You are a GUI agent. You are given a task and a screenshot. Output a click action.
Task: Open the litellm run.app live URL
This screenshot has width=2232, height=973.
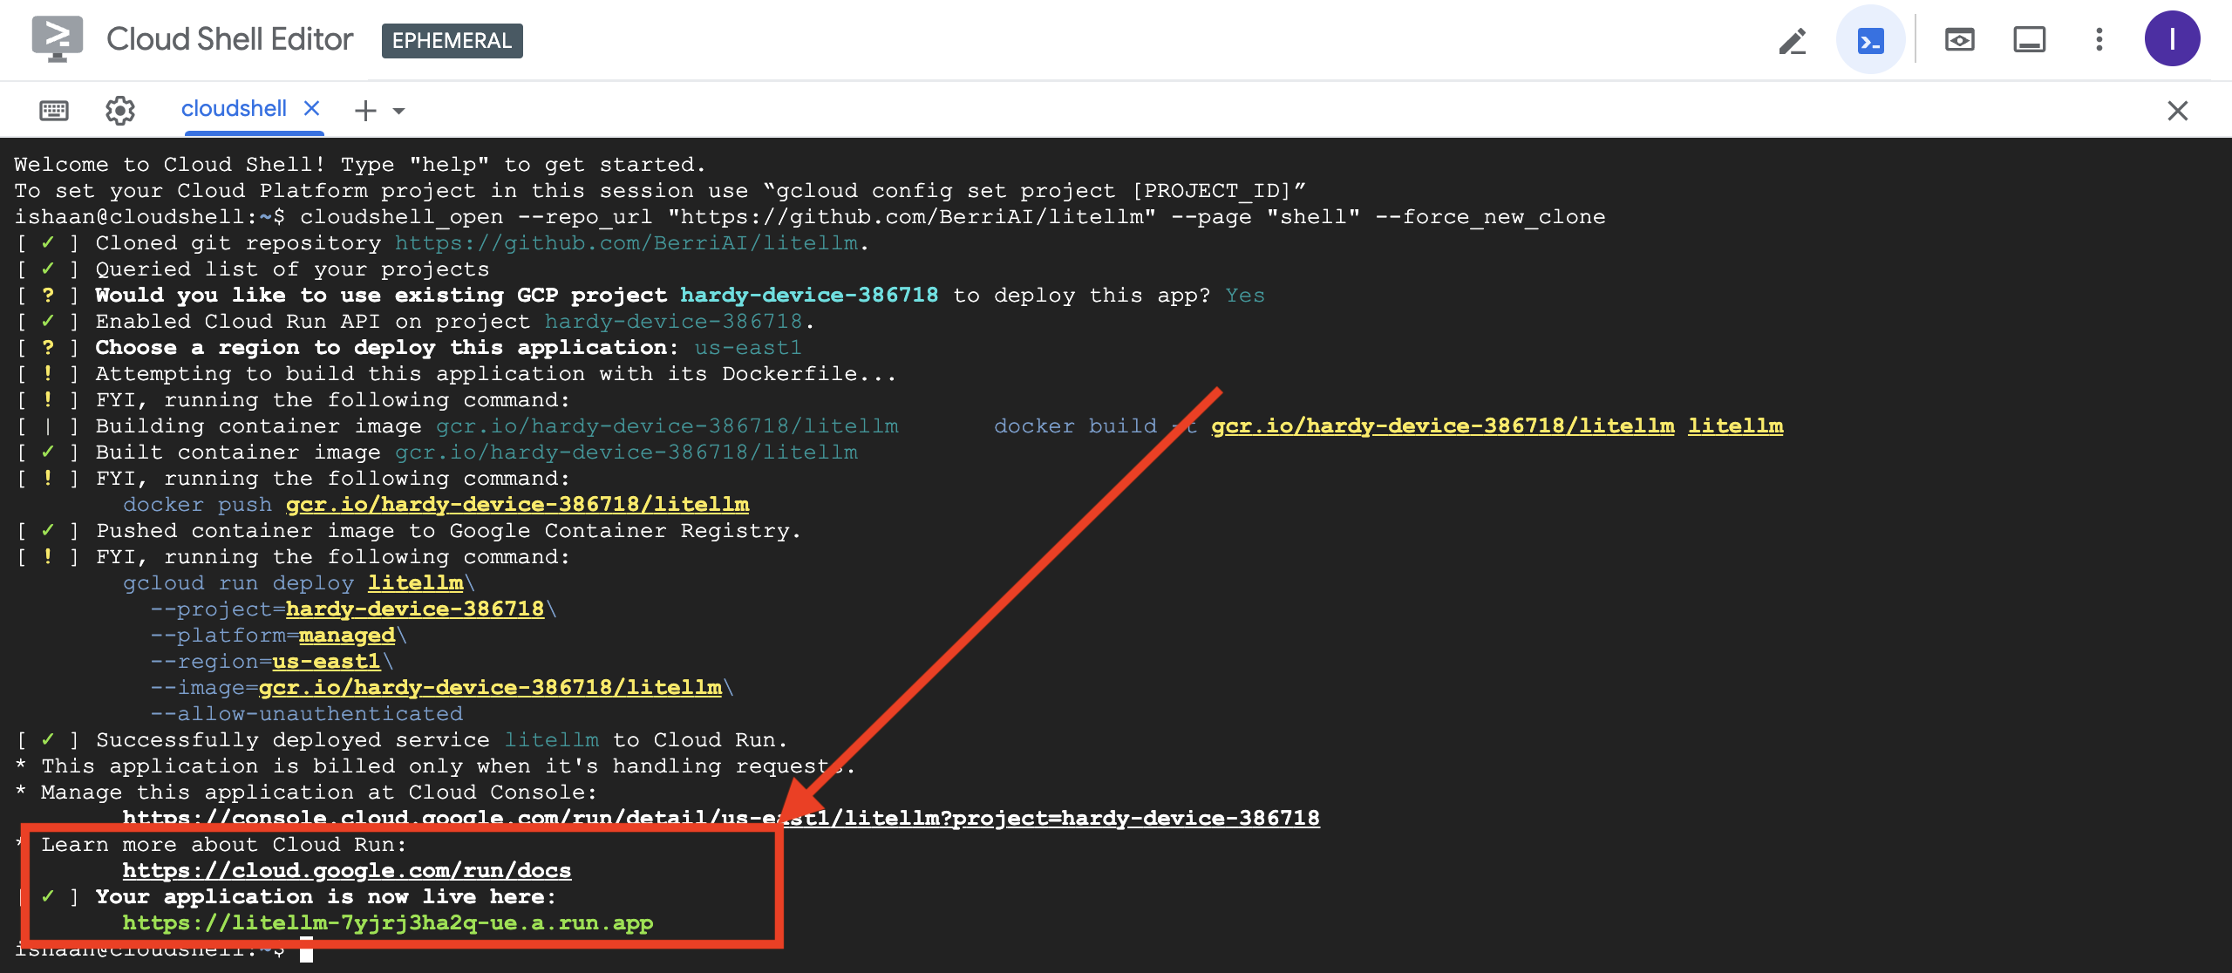(387, 922)
